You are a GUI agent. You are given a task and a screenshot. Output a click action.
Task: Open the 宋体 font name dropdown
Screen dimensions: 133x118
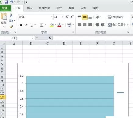[x=52, y=17]
